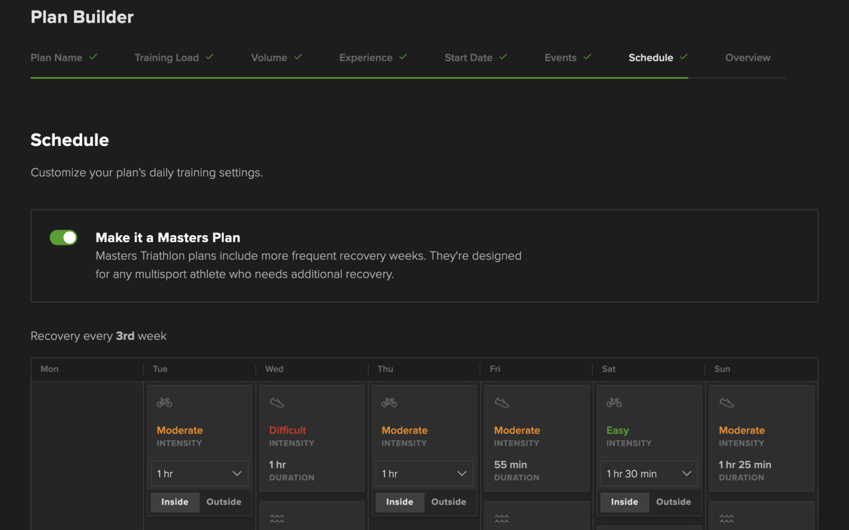849x530 pixels.
Task: Open Saturday's 1 hr 30 min dropdown
Action: coord(648,473)
